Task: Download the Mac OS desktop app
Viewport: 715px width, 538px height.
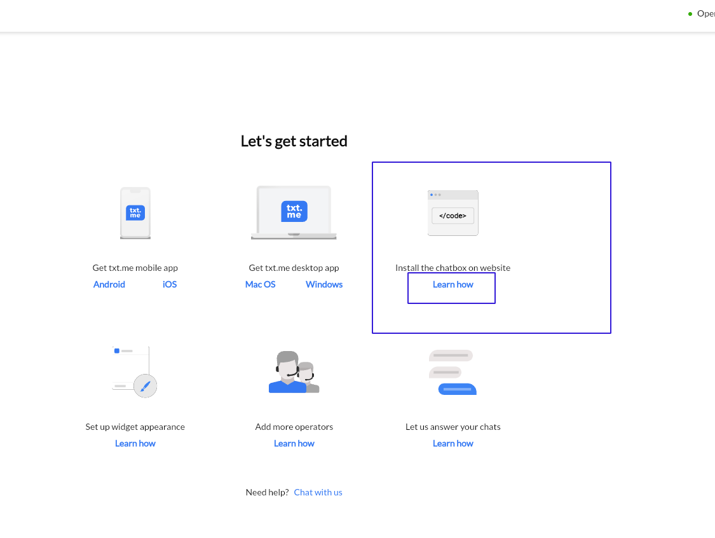Action: (261, 284)
